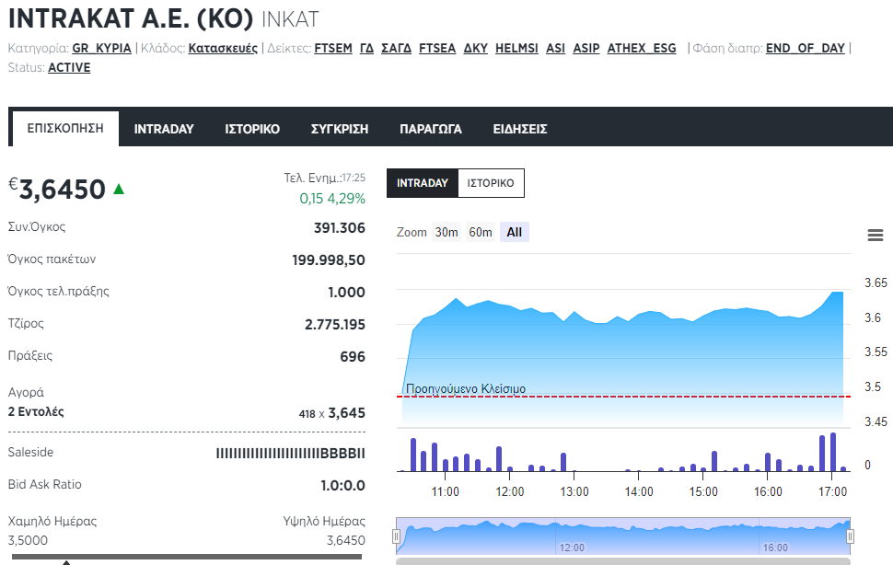This screenshot has height=565, width=893.
Task: Set chart zoom to 30m
Action: coord(446,232)
